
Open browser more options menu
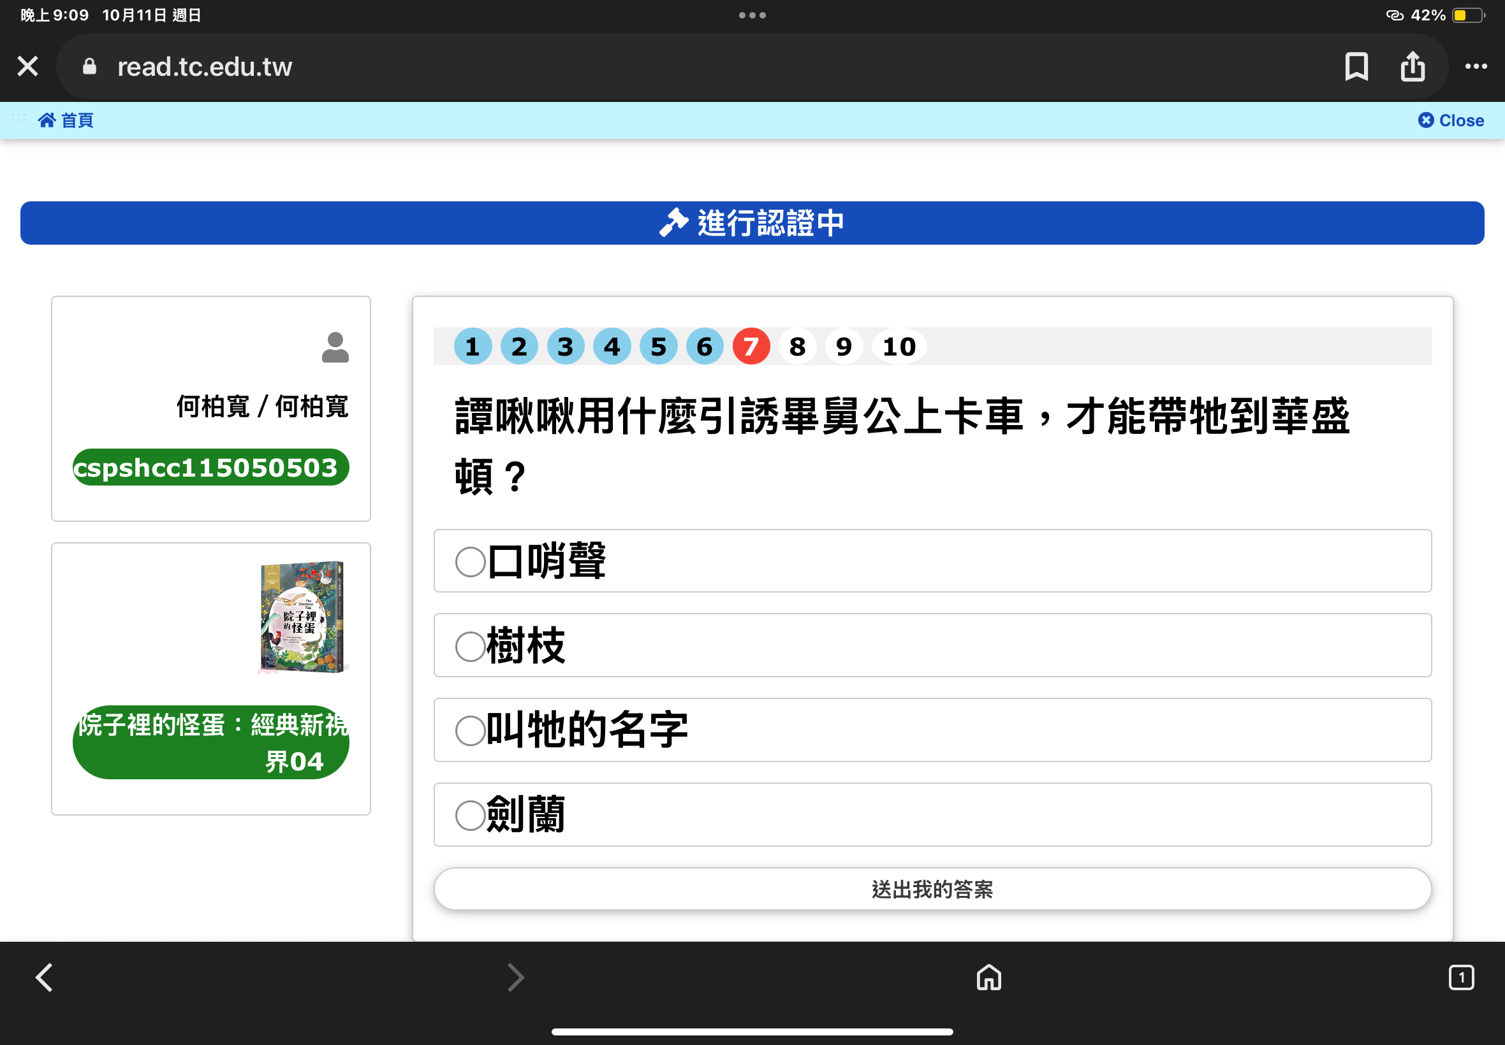click(1476, 66)
